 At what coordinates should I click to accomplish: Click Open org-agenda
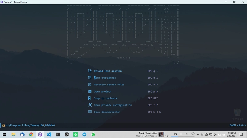pos(105,78)
